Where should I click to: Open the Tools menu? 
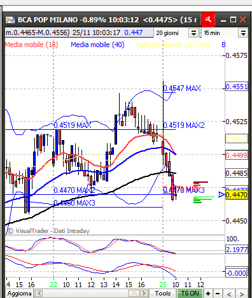[163, 294]
